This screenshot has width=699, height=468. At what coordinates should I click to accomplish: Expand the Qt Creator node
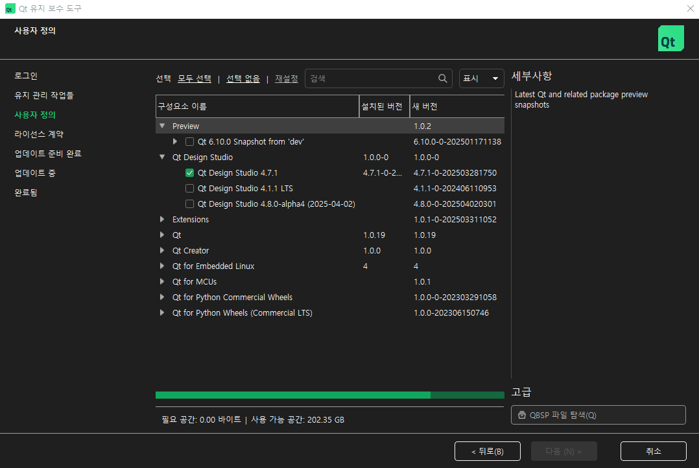tap(162, 250)
